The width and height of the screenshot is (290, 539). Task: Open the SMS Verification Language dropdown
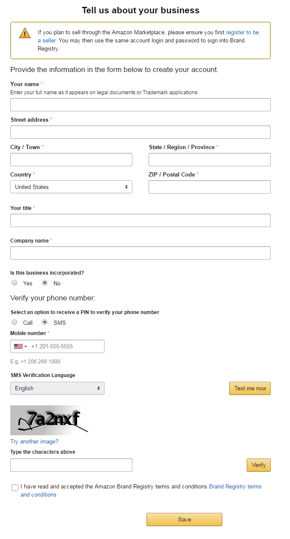(57, 388)
